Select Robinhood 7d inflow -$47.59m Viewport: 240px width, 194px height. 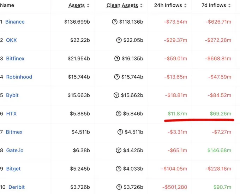[220, 77]
